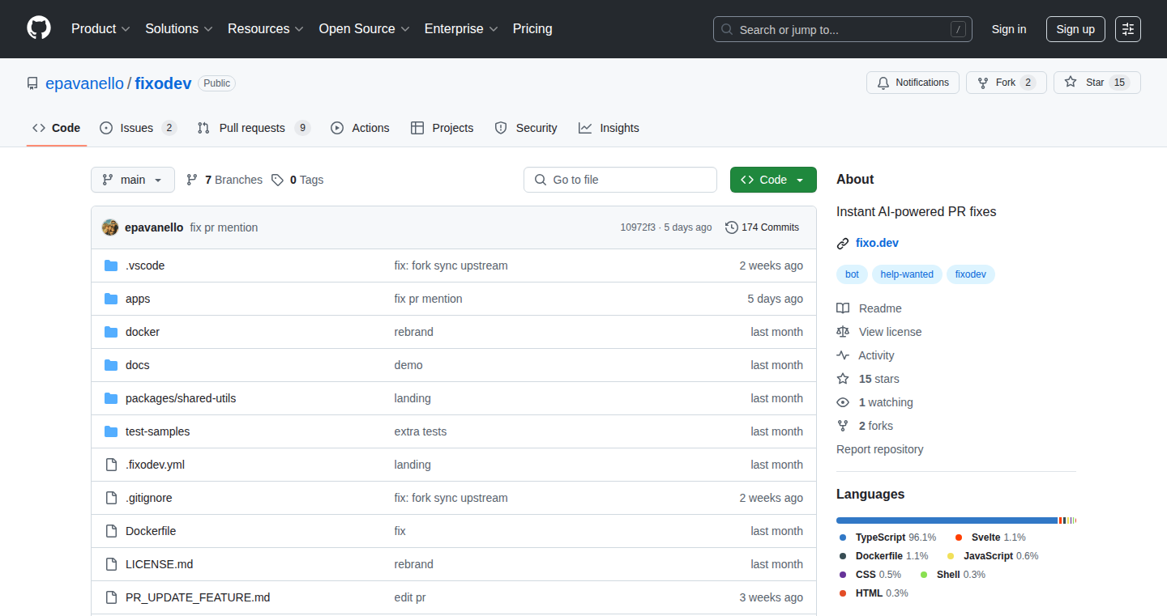The width and height of the screenshot is (1167, 616).
Task: Expand the Resources menu
Action: click(x=266, y=28)
